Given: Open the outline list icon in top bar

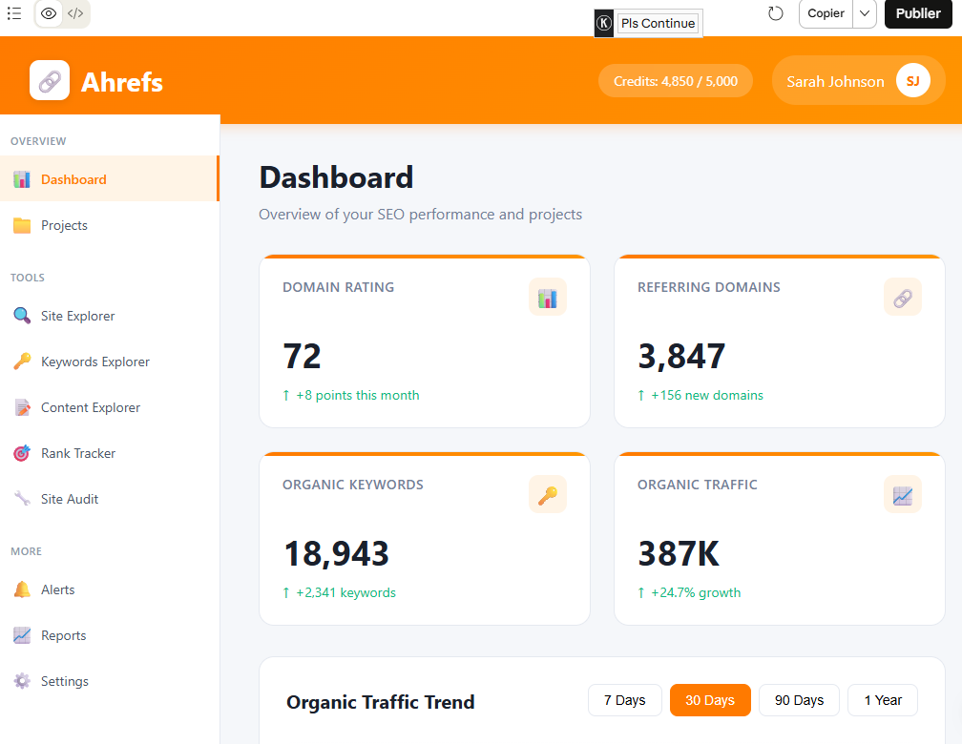Looking at the screenshot, I should 14,13.
